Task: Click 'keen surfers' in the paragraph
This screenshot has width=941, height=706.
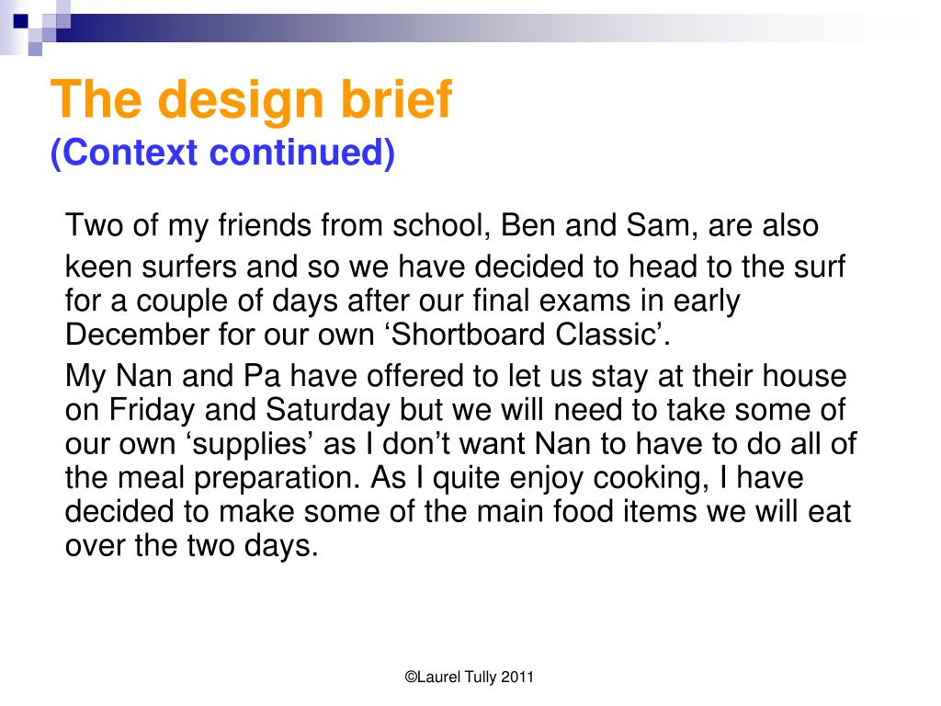Action: click(x=151, y=268)
